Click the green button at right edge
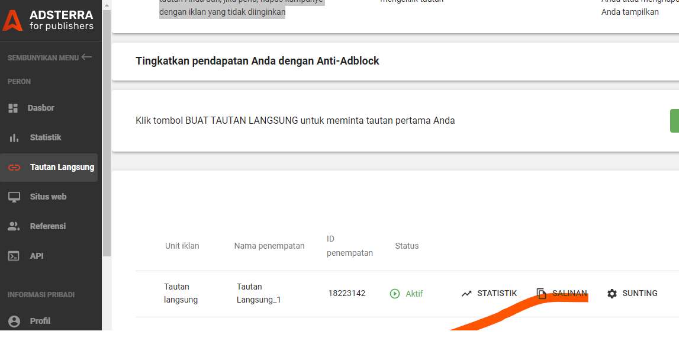The height and width of the screenshot is (360, 679). (x=674, y=121)
